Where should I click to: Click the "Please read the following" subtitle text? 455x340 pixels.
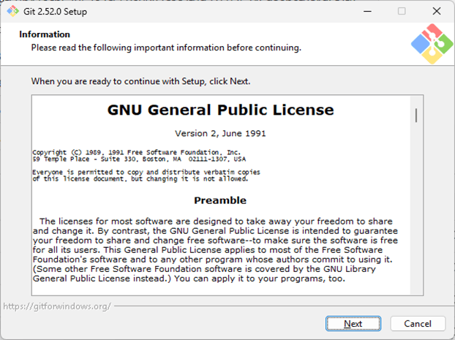[x=165, y=48]
